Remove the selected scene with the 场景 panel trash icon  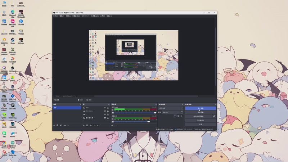[x=57, y=125]
